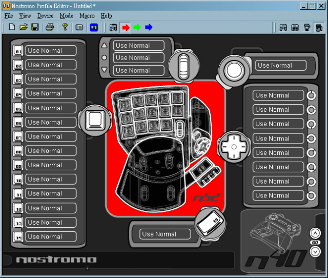Screen dimensions: 328x278
Task: Select the key 03 icon
Action: tap(18, 80)
